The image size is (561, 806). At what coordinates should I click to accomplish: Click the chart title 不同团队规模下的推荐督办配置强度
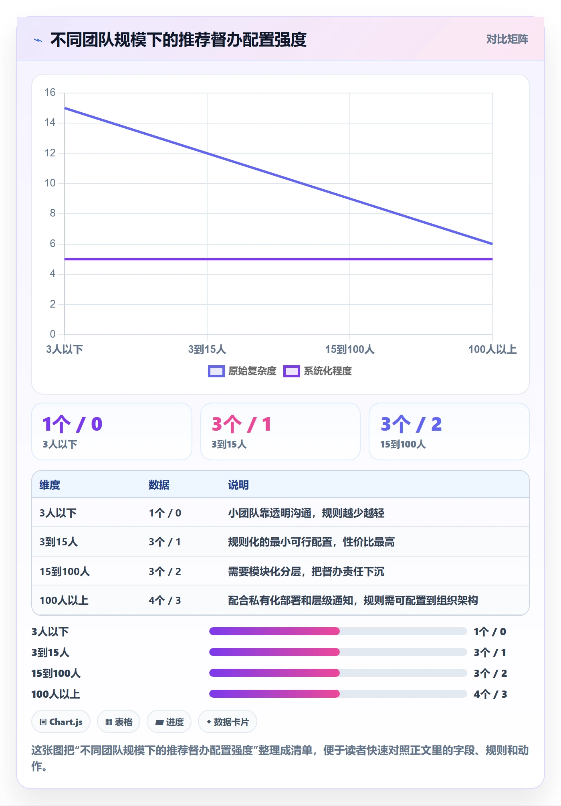(178, 40)
